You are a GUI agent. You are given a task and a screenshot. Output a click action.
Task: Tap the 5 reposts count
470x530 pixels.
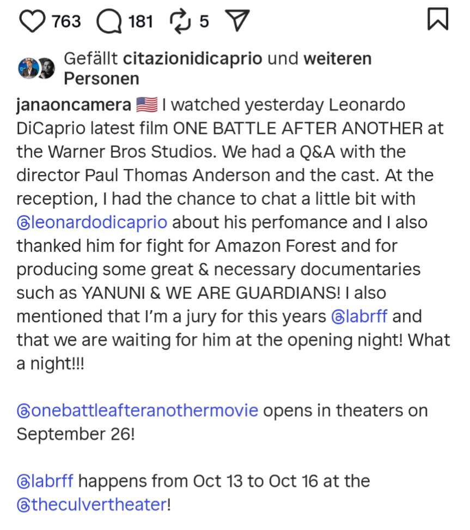(x=204, y=21)
